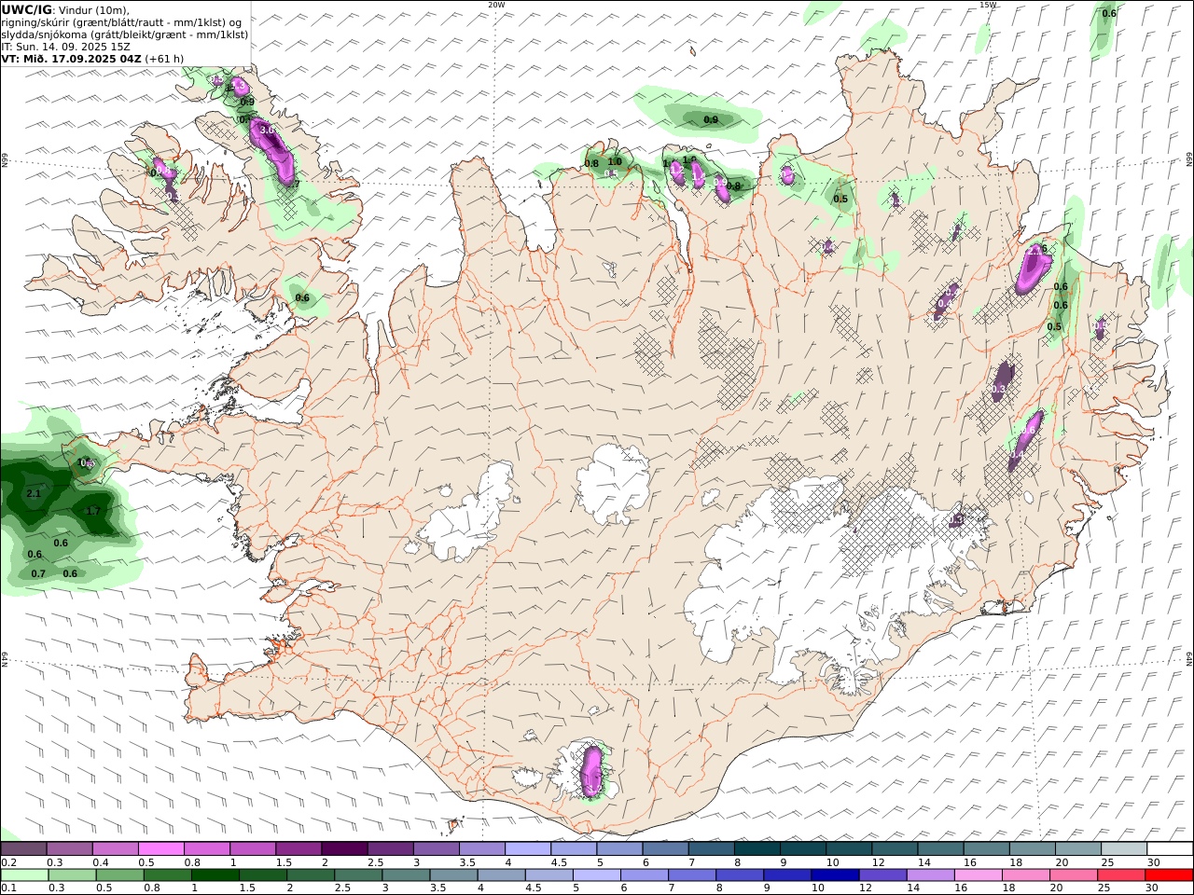This screenshot has height=895, width=1194.
Task: Click the 2.1 rain value on the map
Action: pyautogui.click(x=34, y=493)
